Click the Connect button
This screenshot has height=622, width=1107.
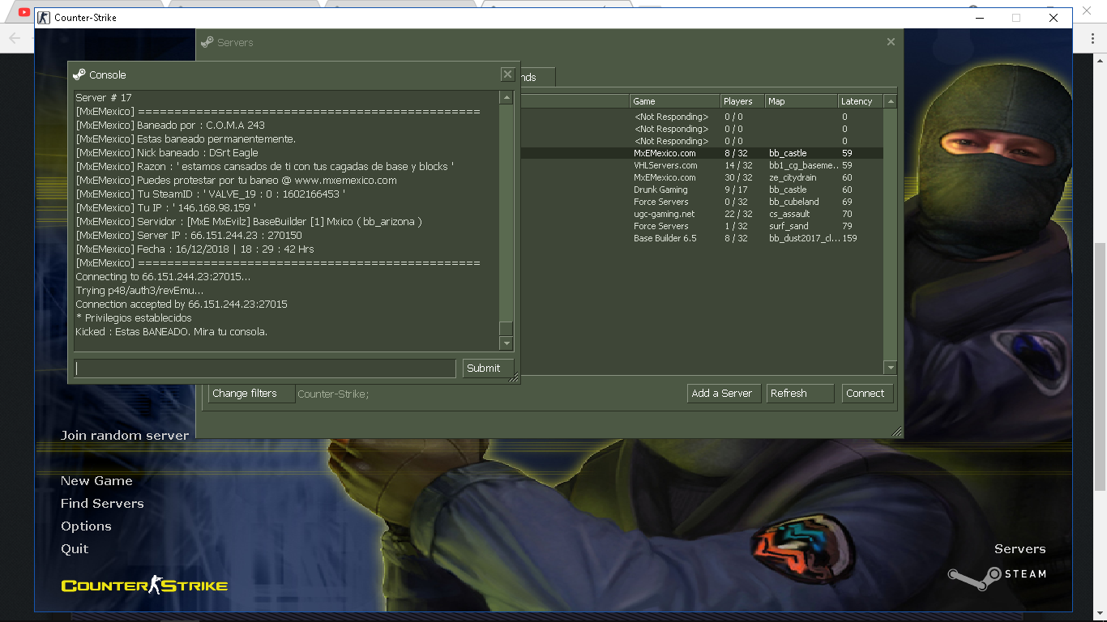click(x=867, y=394)
